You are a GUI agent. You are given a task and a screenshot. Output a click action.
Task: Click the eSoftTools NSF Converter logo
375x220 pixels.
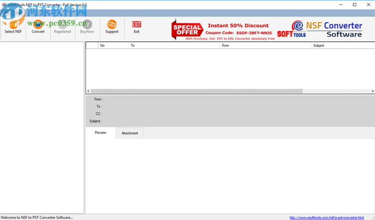pos(320,29)
